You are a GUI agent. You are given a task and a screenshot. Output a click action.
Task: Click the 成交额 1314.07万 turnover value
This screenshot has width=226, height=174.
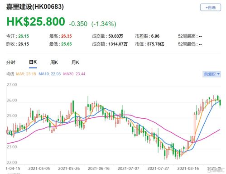click(110, 44)
